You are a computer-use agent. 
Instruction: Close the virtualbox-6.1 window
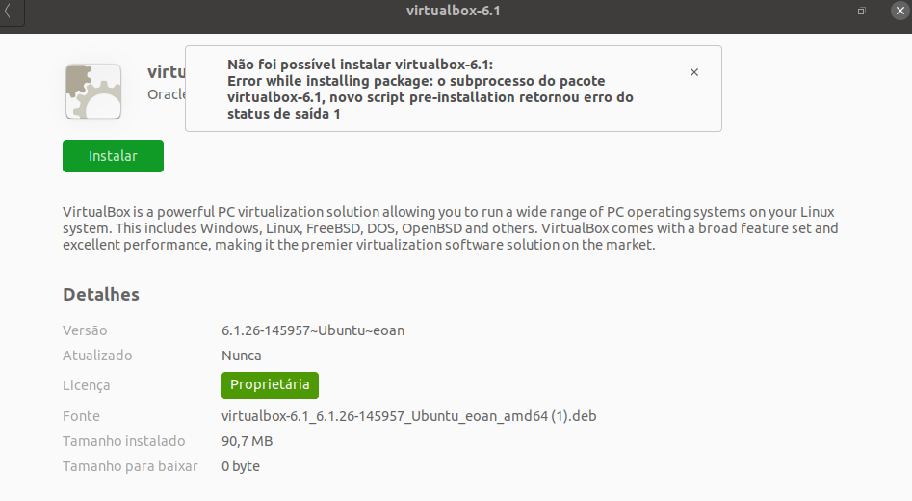pos(899,11)
